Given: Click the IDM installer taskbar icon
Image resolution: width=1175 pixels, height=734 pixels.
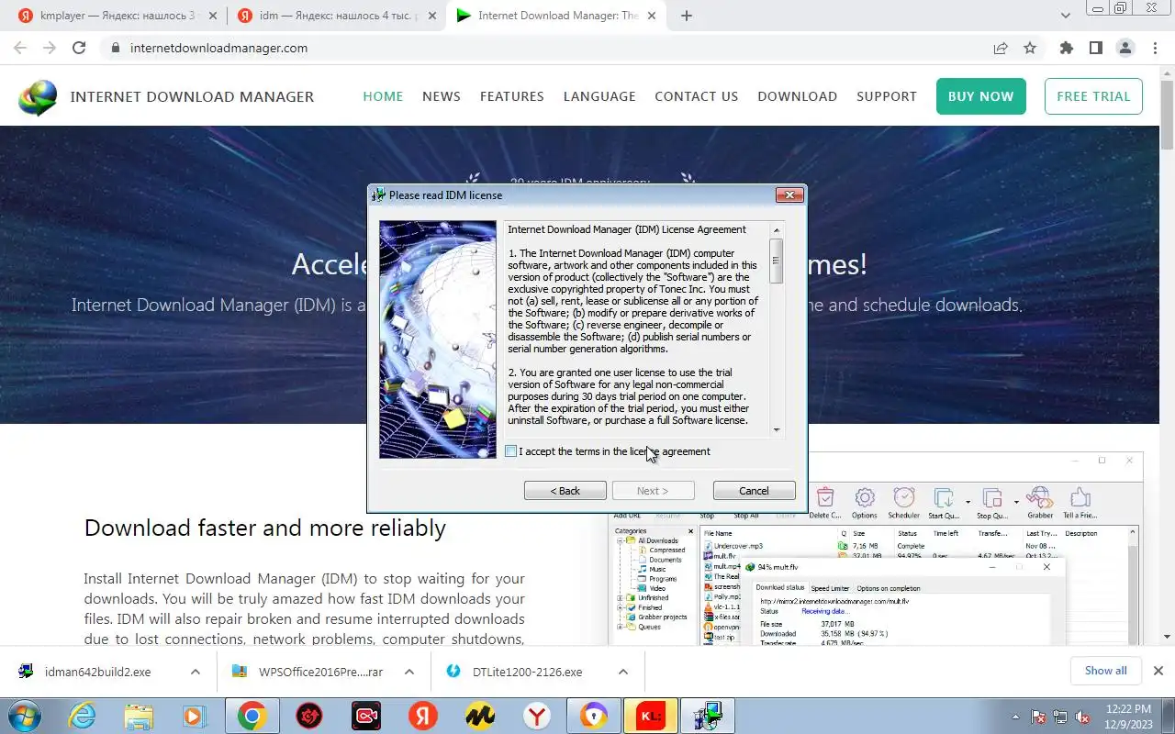Looking at the screenshot, I should (708, 717).
